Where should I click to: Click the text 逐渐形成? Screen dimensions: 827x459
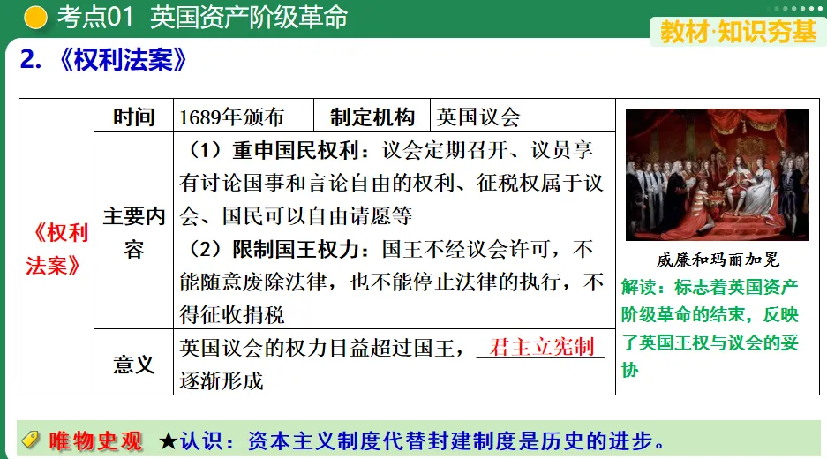(x=221, y=380)
